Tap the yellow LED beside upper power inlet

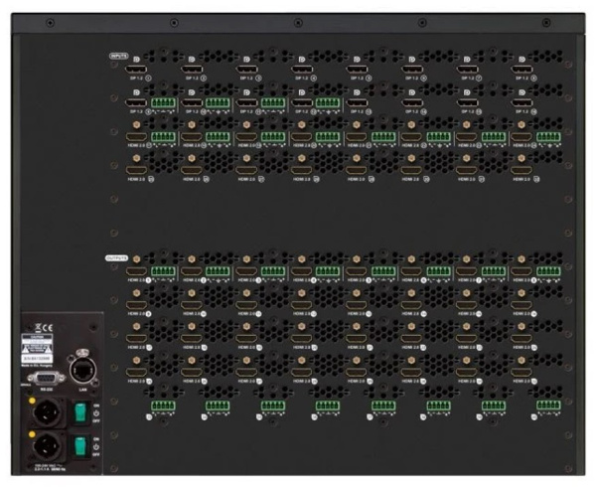(x=32, y=401)
